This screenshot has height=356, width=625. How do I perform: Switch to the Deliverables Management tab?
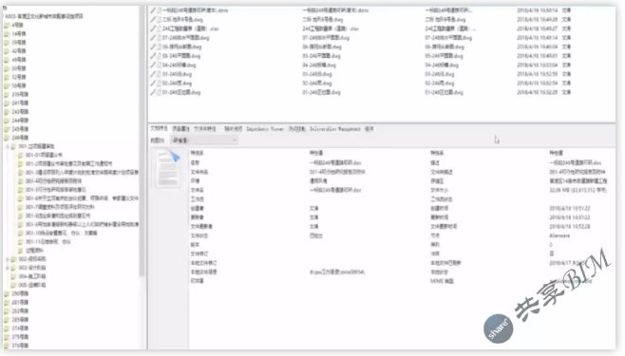coord(334,129)
